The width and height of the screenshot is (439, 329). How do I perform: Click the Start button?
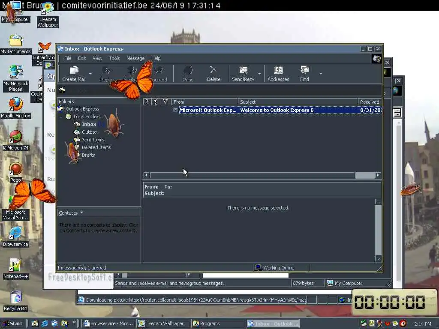click(x=13, y=323)
